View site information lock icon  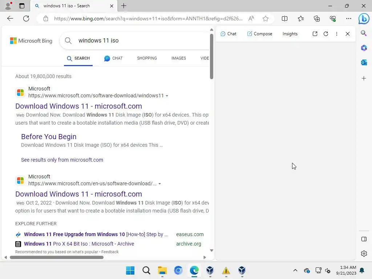[x=46, y=19]
